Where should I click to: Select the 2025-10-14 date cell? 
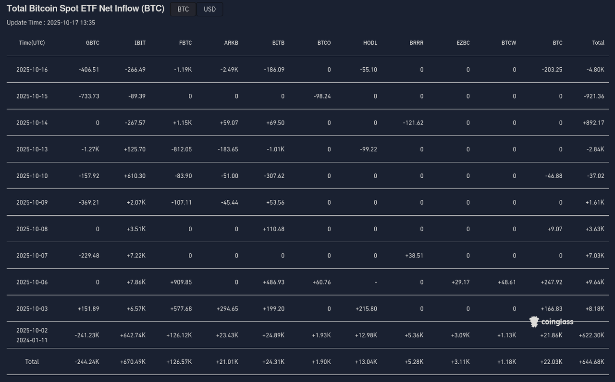coord(32,123)
